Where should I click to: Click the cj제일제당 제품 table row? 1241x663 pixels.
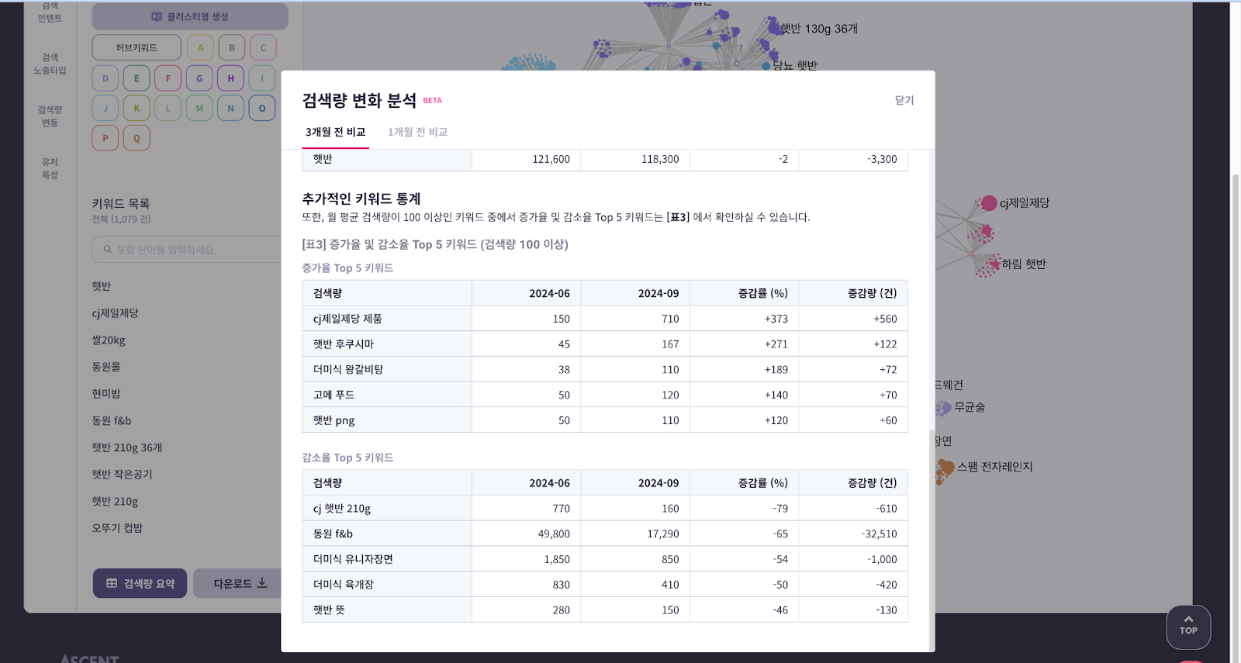[x=604, y=319]
